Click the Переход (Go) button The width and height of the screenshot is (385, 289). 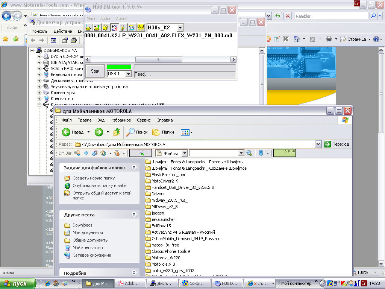(x=336, y=144)
